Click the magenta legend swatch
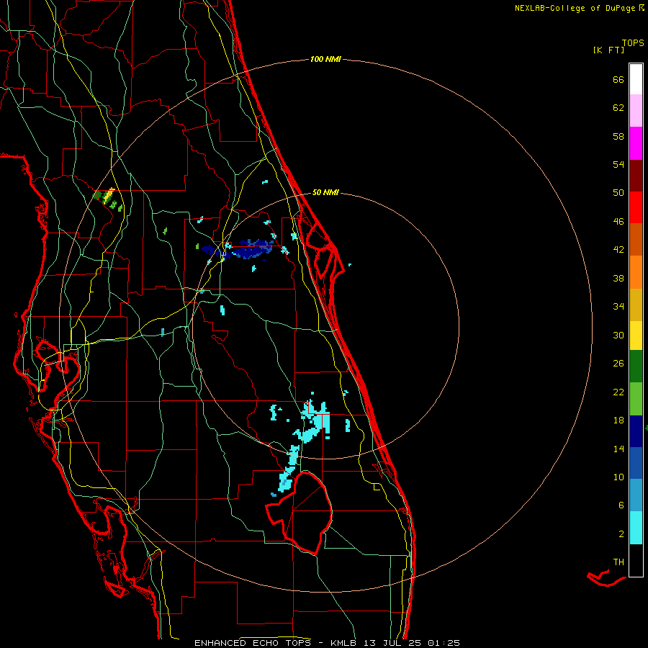648x648 pixels. click(636, 143)
